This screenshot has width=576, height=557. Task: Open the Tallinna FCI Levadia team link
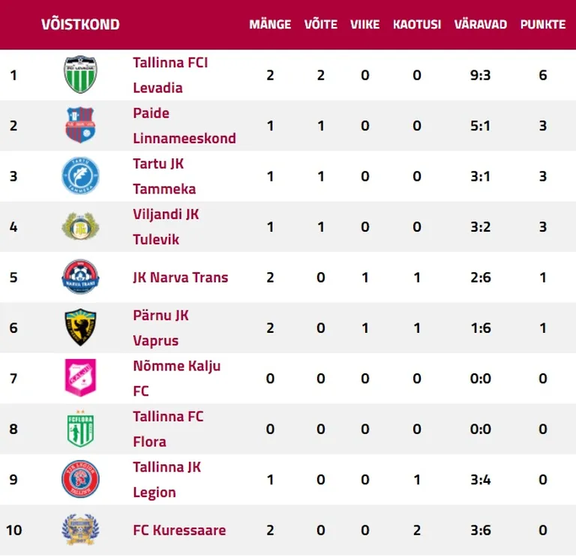coord(170,75)
